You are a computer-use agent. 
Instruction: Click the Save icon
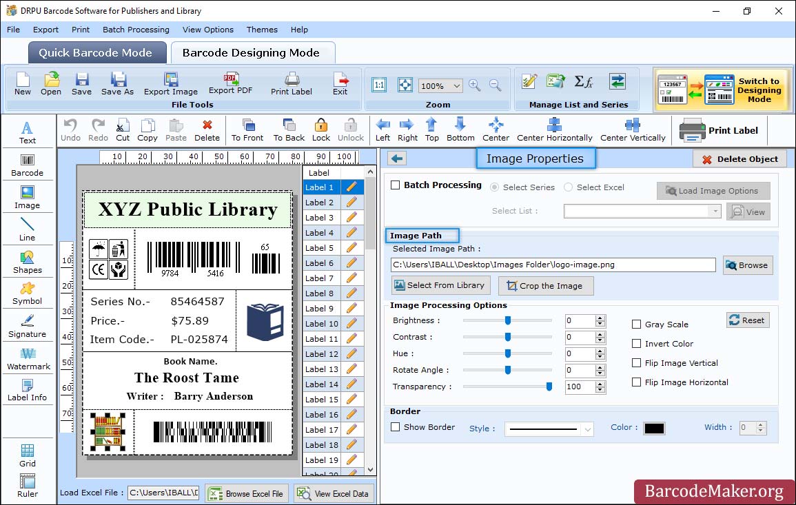[81, 84]
